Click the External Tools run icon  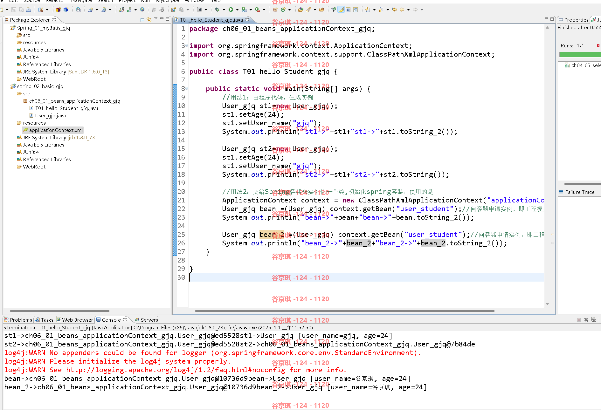[257, 10]
